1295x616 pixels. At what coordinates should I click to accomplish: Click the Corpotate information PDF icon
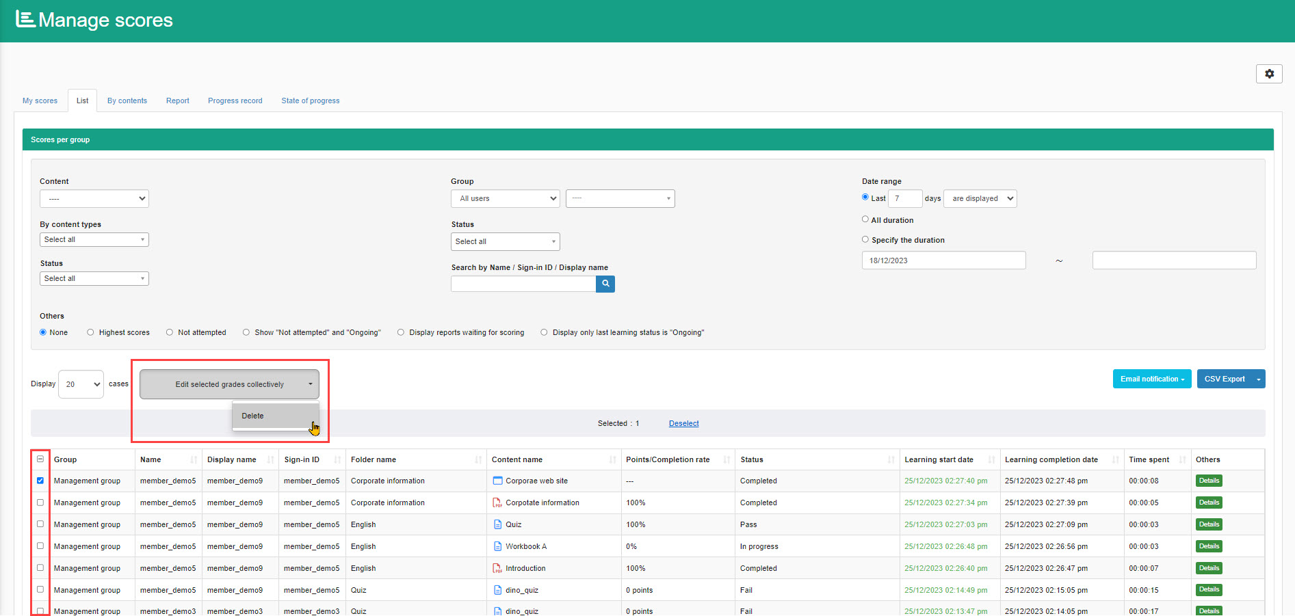click(497, 503)
